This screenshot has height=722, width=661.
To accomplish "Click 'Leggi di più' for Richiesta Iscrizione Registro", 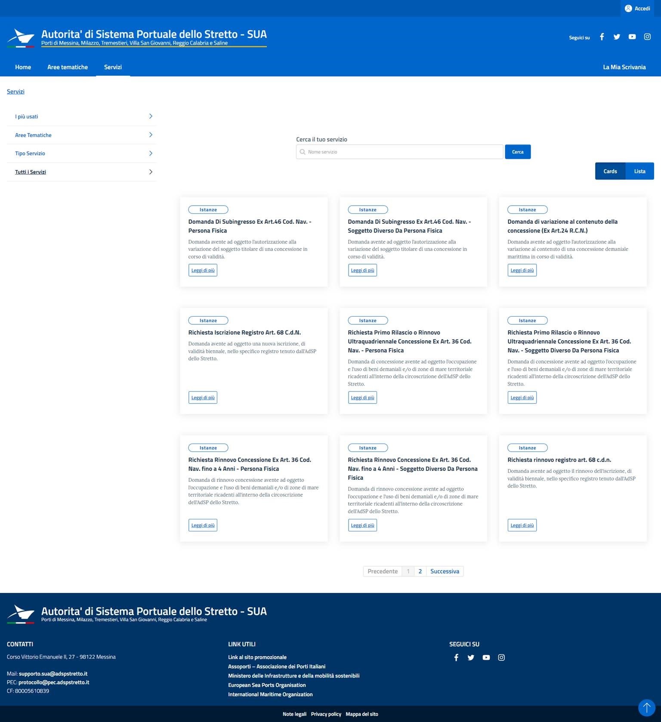I will (x=203, y=398).
